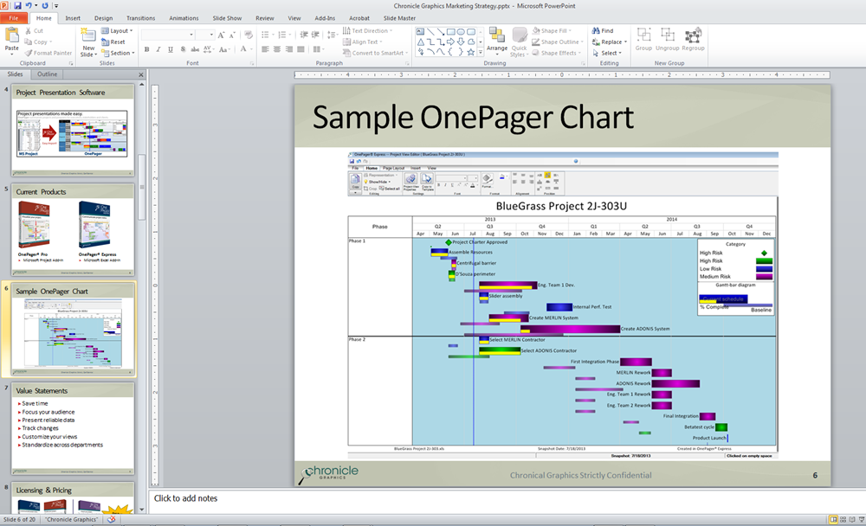
Task: Click the Increase Font Size icon
Action: [222, 35]
